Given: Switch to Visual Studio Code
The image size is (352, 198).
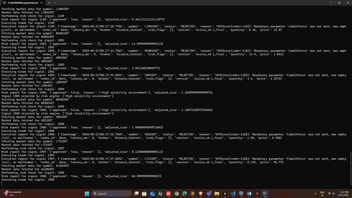Looking at the screenshot, I should coord(233,194).
